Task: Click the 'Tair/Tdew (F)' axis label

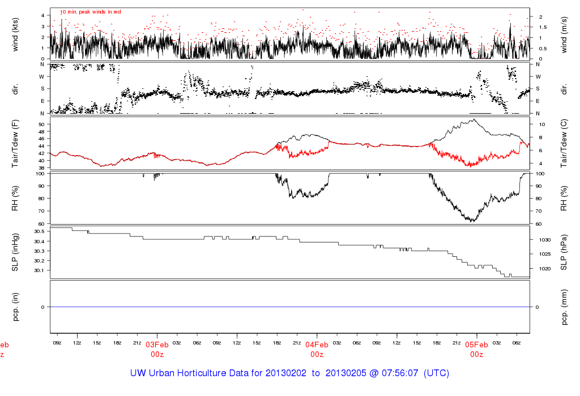Action: point(15,144)
